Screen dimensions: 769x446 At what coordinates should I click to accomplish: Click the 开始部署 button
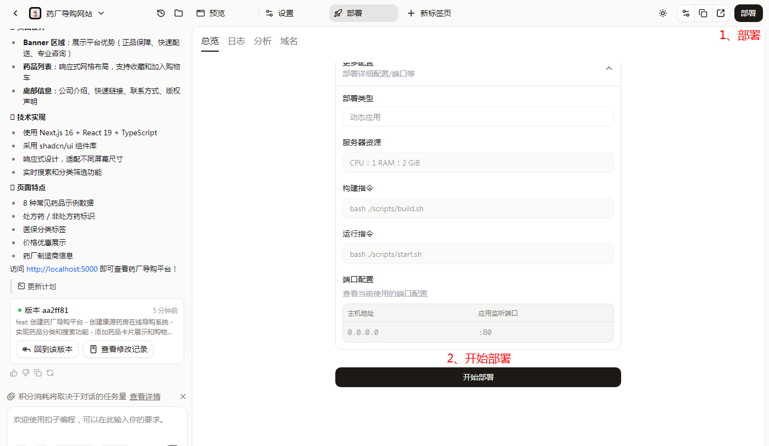pyautogui.click(x=478, y=377)
